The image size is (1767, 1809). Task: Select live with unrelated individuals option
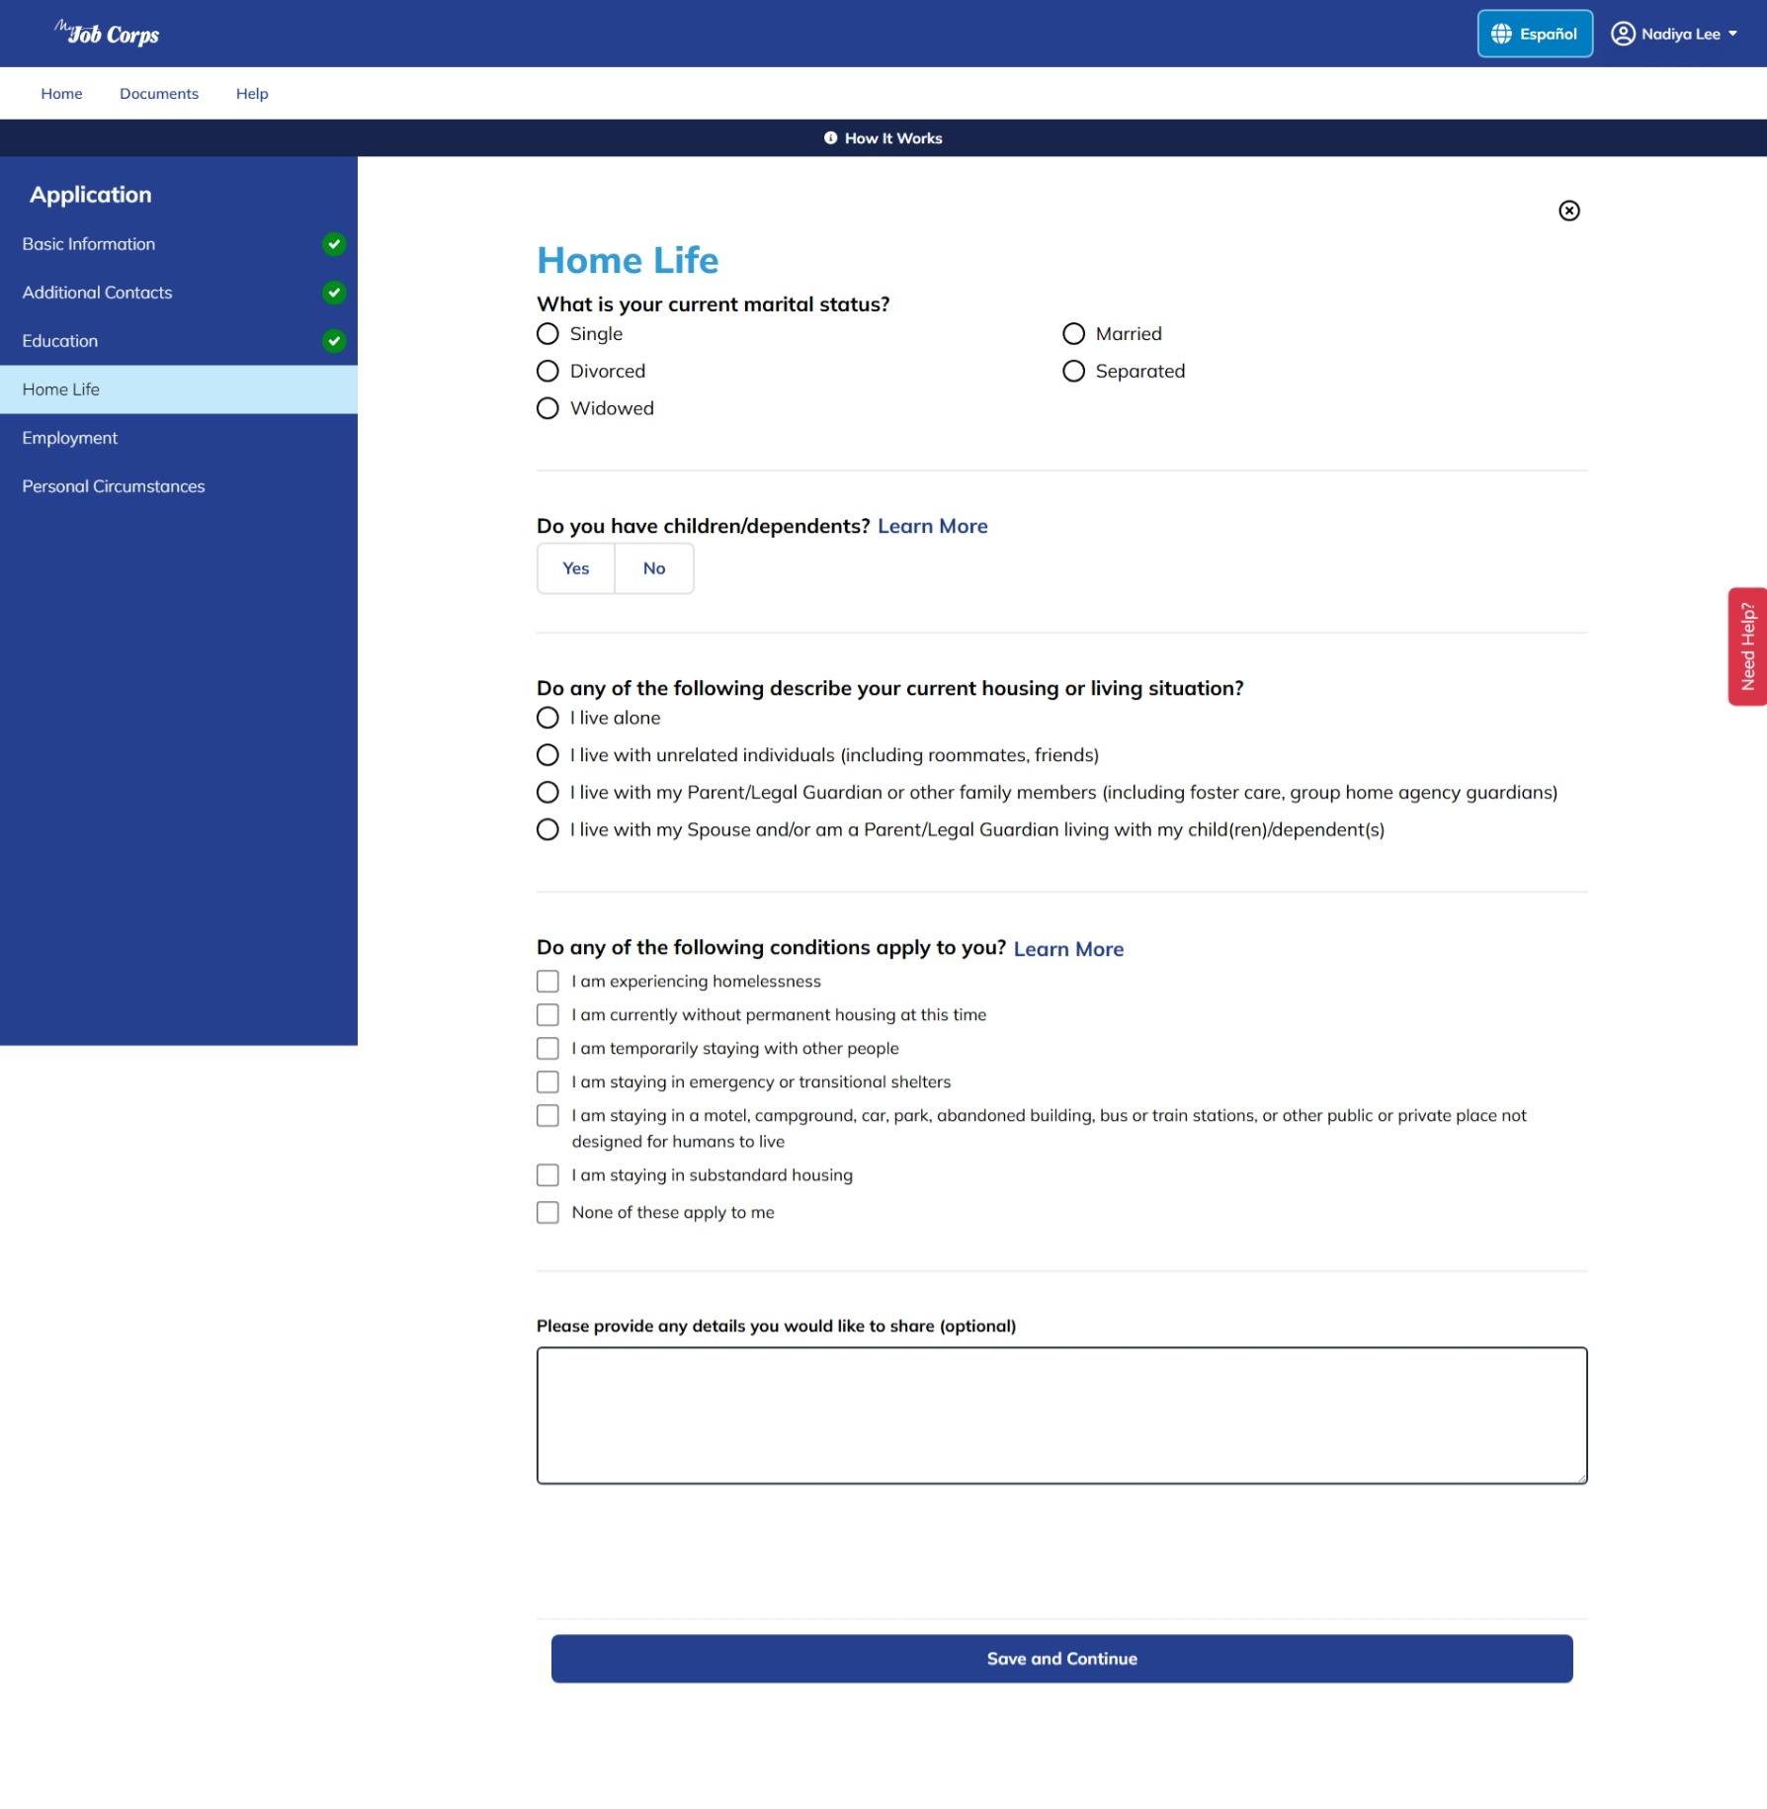tap(547, 755)
